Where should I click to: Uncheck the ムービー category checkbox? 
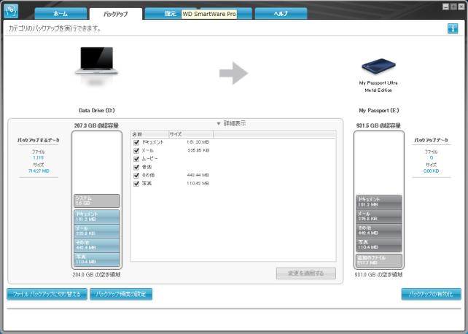click(x=136, y=159)
